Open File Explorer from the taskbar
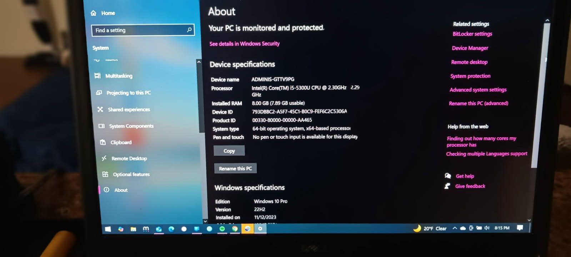 click(133, 229)
